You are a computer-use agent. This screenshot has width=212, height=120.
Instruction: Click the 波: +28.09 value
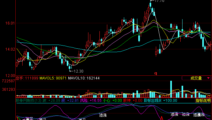51,100
